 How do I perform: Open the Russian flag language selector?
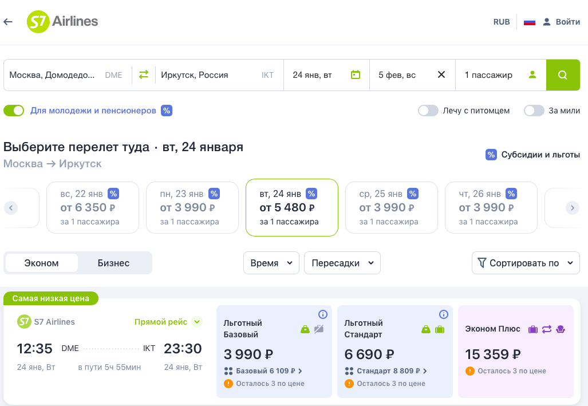point(530,22)
